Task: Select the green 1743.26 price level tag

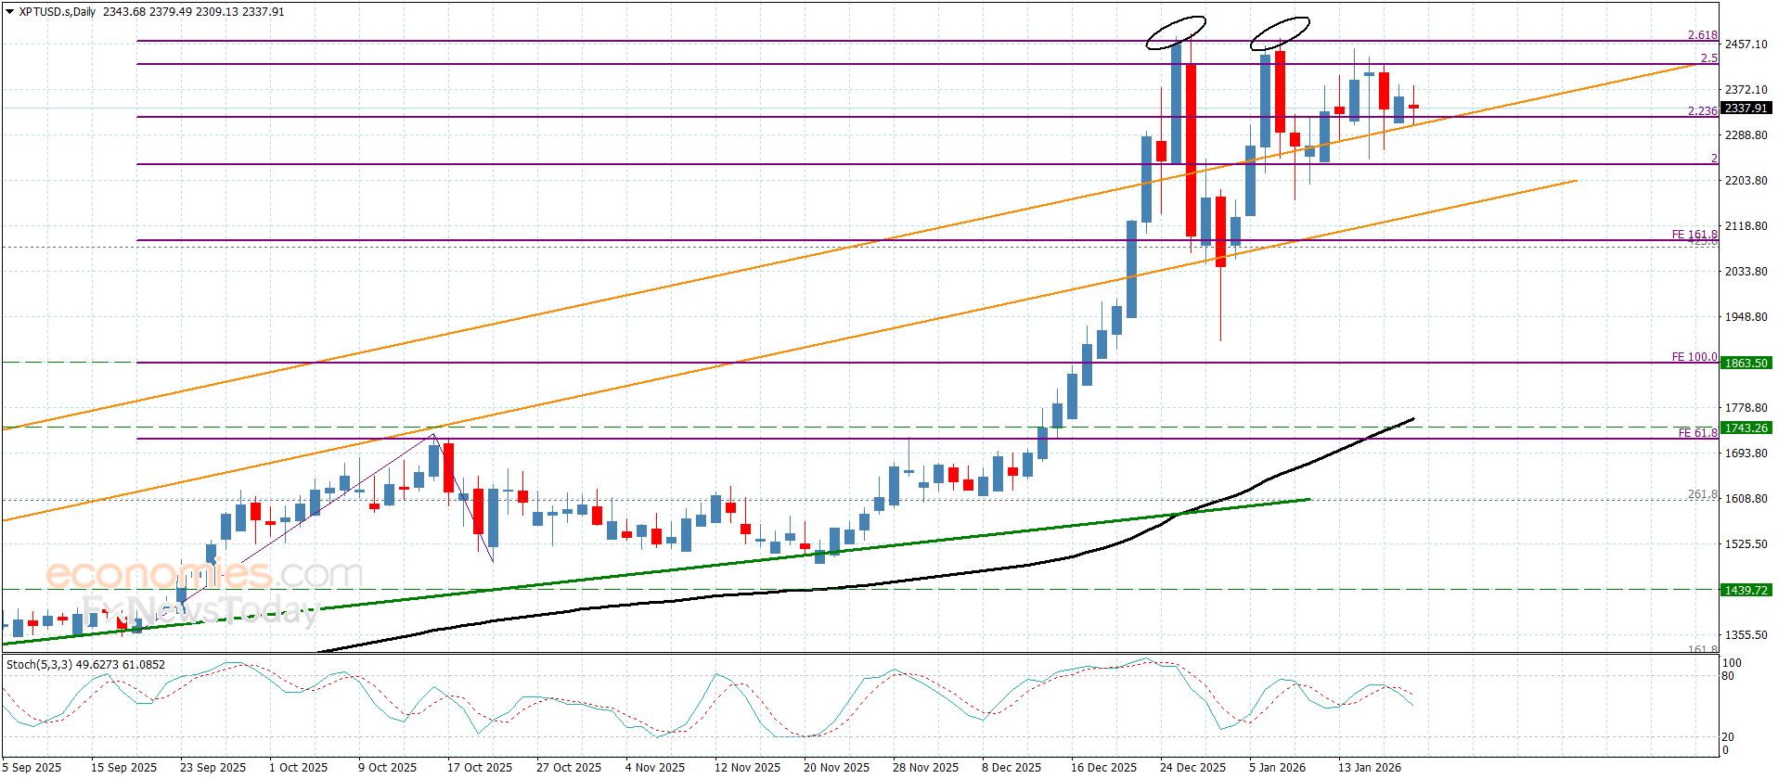Action: point(1744,428)
